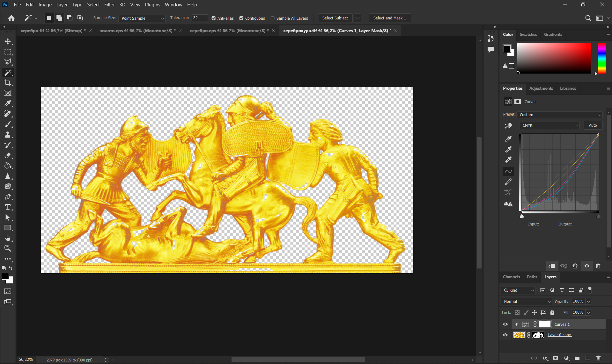Activate the Crop tool
Image resolution: width=612 pixels, height=364 pixels.
tap(8, 83)
